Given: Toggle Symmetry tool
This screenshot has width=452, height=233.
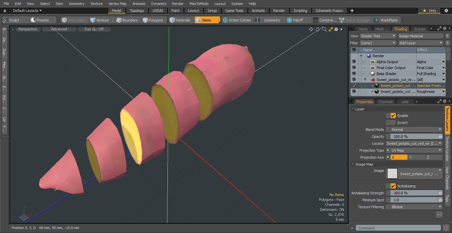Looking at the screenshot, I should point(269,20).
